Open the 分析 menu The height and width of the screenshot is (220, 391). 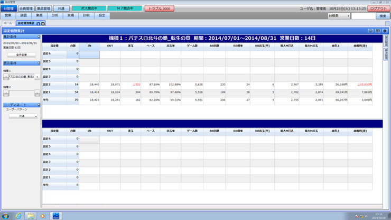(x=55, y=15)
